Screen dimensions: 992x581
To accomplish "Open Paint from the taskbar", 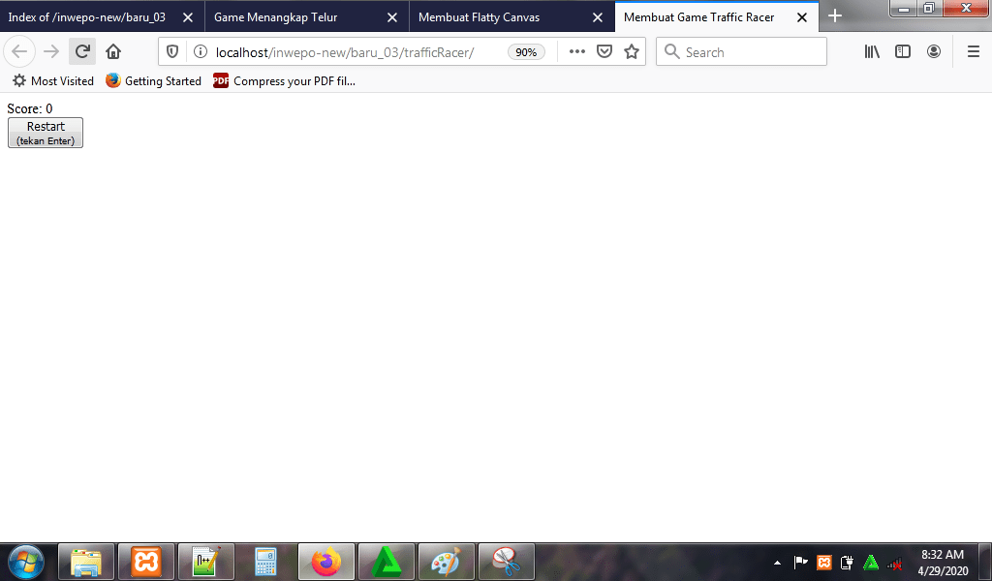I will [x=446, y=562].
